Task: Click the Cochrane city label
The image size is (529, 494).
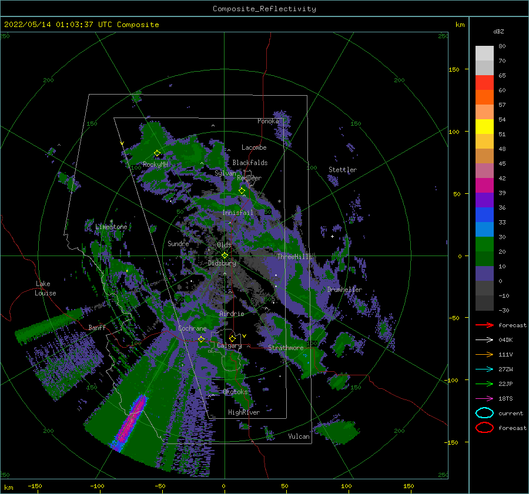Action: [192, 328]
